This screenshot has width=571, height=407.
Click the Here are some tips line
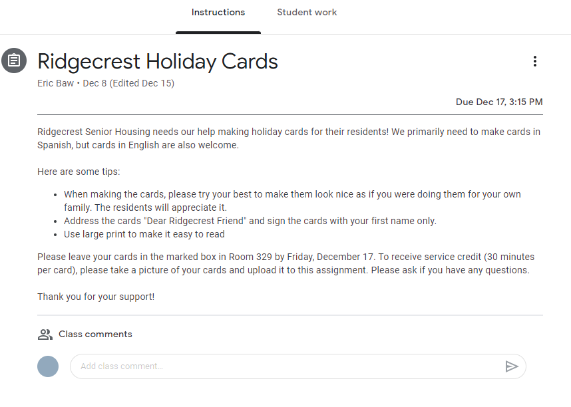tap(79, 172)
